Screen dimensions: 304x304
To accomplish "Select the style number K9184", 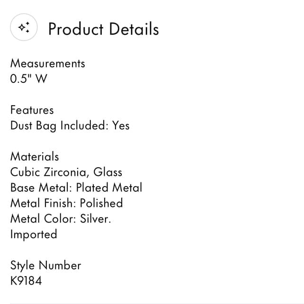I will 26,281.
